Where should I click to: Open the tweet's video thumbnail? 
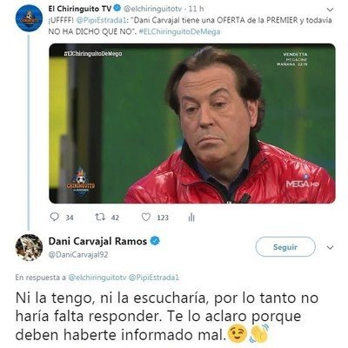pos(192,124)
